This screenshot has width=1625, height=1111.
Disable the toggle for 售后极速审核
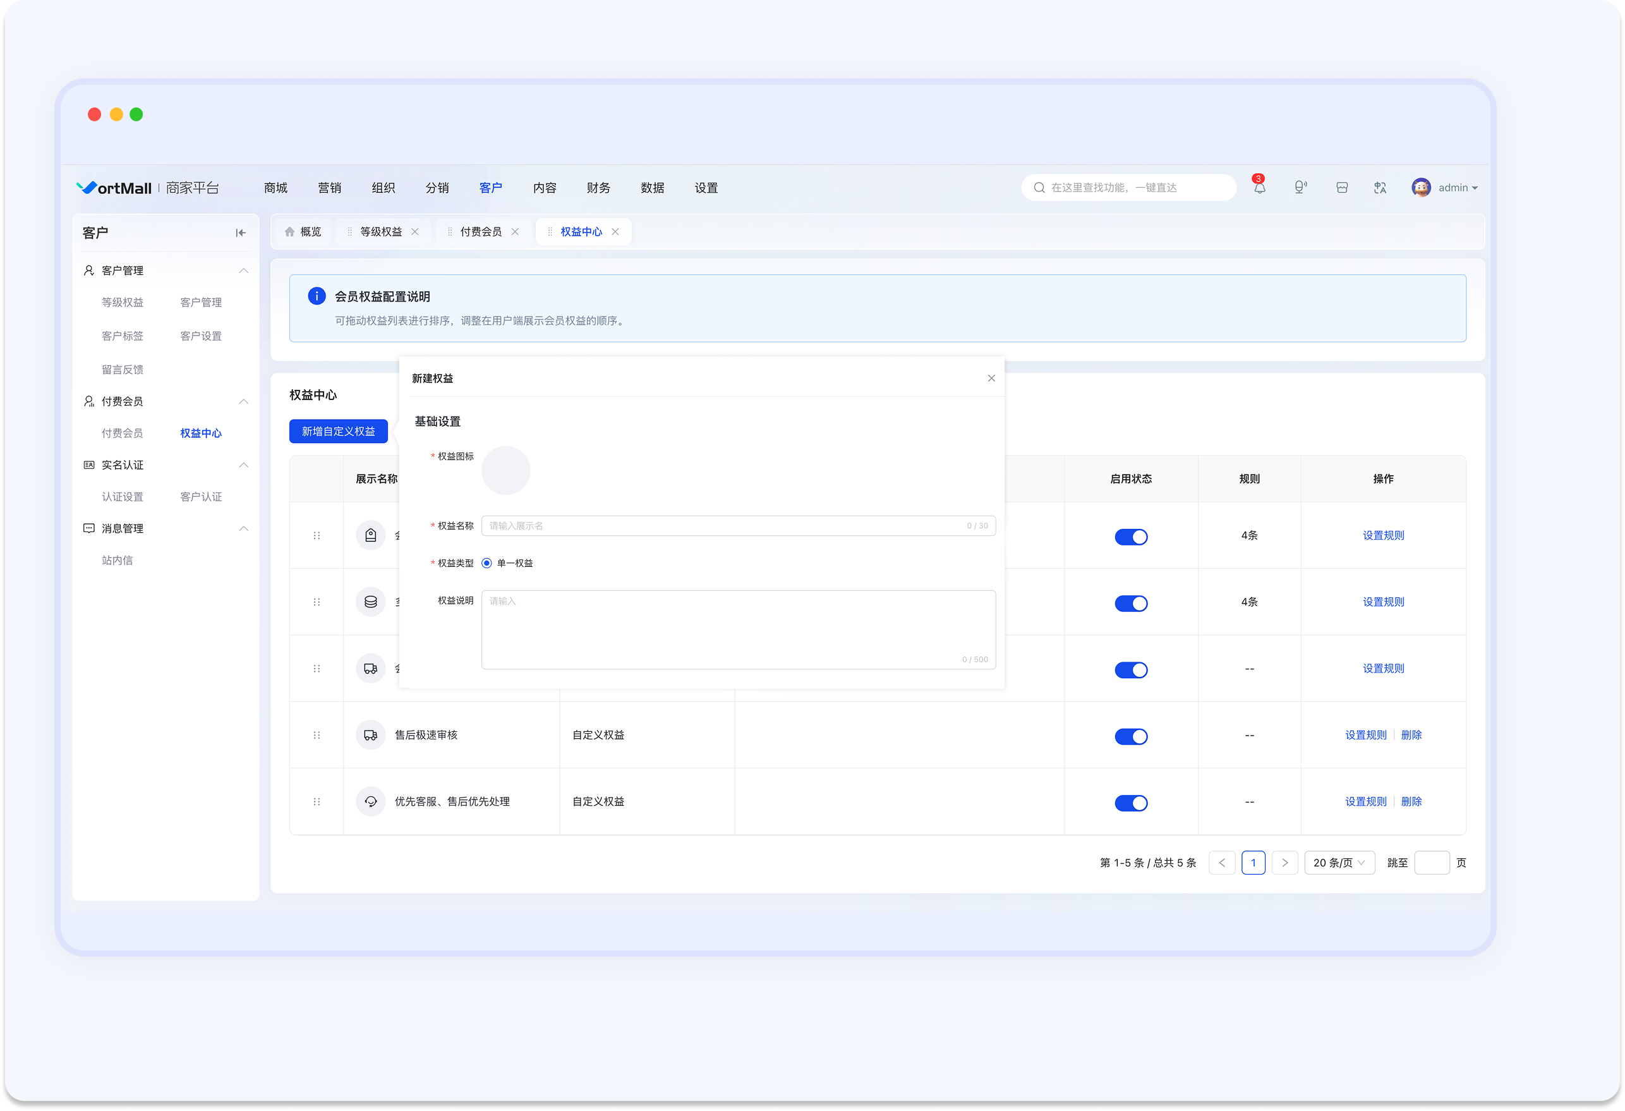tap(1131, 736)
